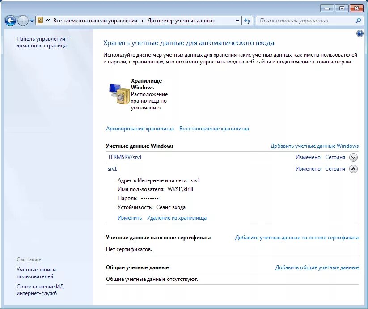Open the address bar history dropdown arrow
Viewport: 368px width, 309px height.
(x=237, y=21)
